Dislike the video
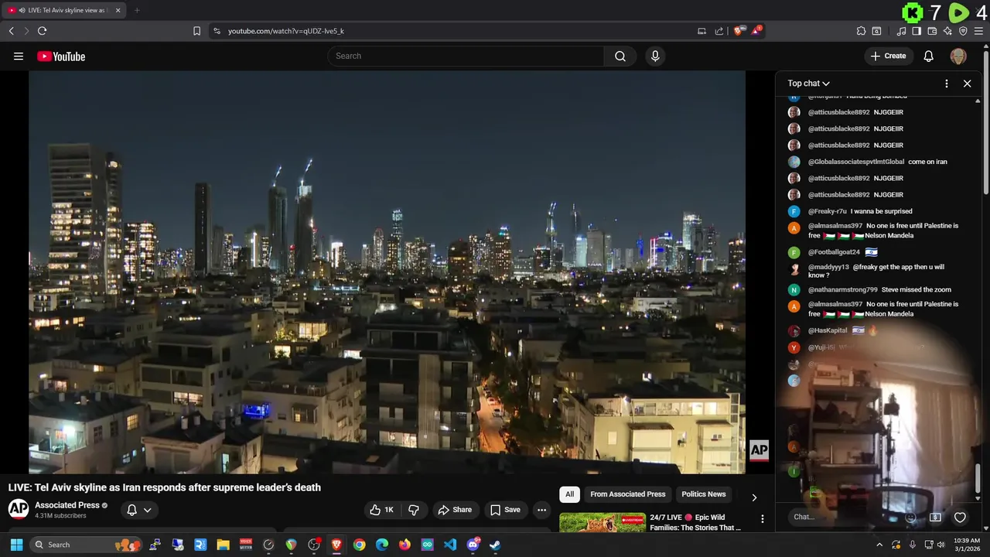The image size is (990, 557). click(x=414, y=510)
